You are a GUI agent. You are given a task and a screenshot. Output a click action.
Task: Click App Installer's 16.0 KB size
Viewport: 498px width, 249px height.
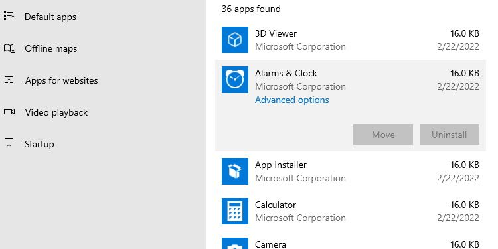pyautogui.click(x=465, y=165)
